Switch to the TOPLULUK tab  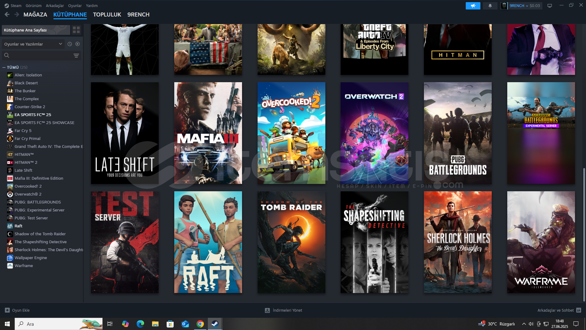[x=107, y=14]
